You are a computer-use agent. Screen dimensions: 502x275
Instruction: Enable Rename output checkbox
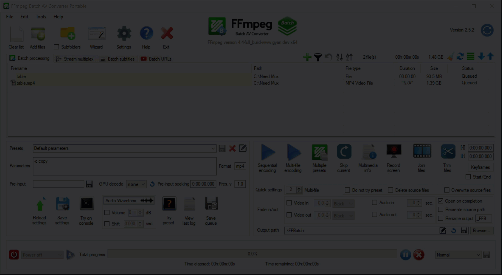coord(440,219)
